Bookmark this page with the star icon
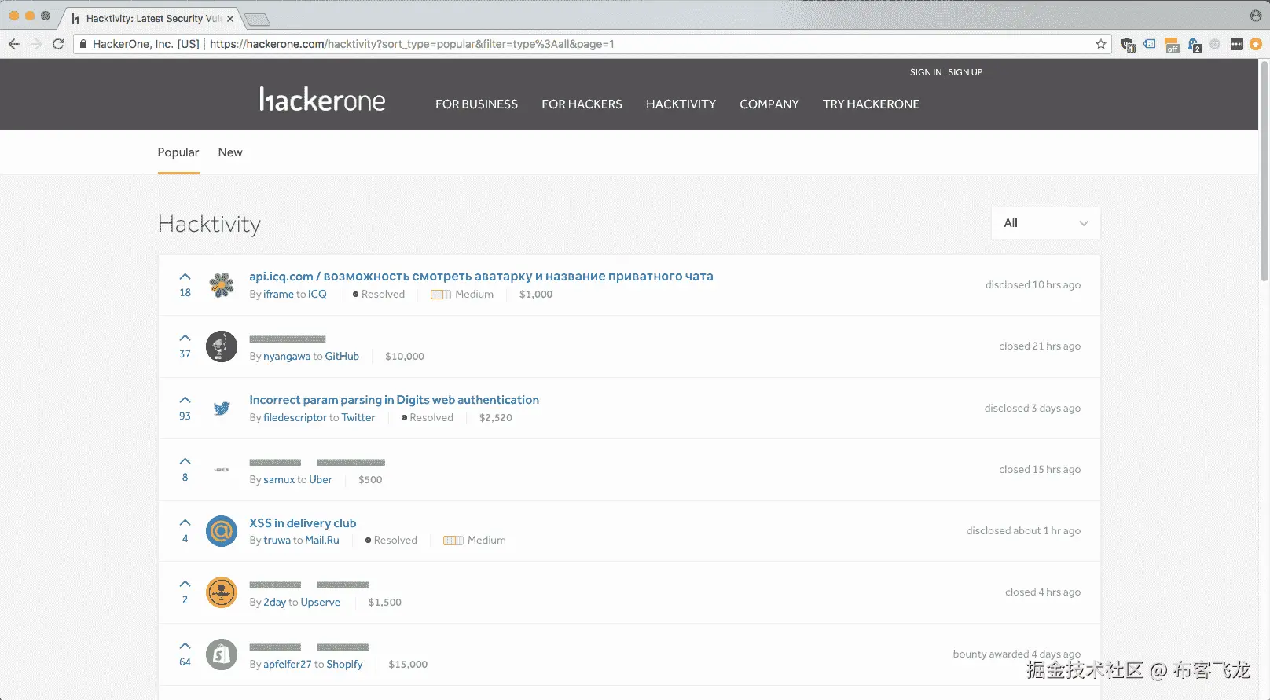The image size is (1270, 700). [x=1101, y=44]
